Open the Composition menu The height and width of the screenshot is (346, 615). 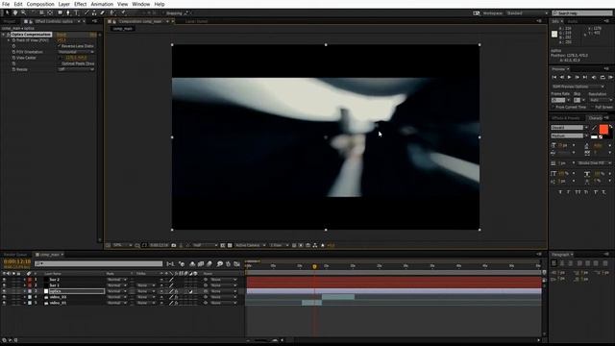(40, 4)
